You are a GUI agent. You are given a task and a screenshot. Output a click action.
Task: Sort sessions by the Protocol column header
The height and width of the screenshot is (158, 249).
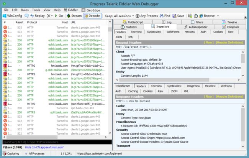tap(32, 22)
